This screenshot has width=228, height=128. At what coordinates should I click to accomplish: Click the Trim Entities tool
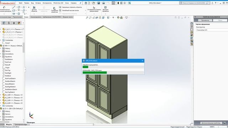tap(34, 9)
